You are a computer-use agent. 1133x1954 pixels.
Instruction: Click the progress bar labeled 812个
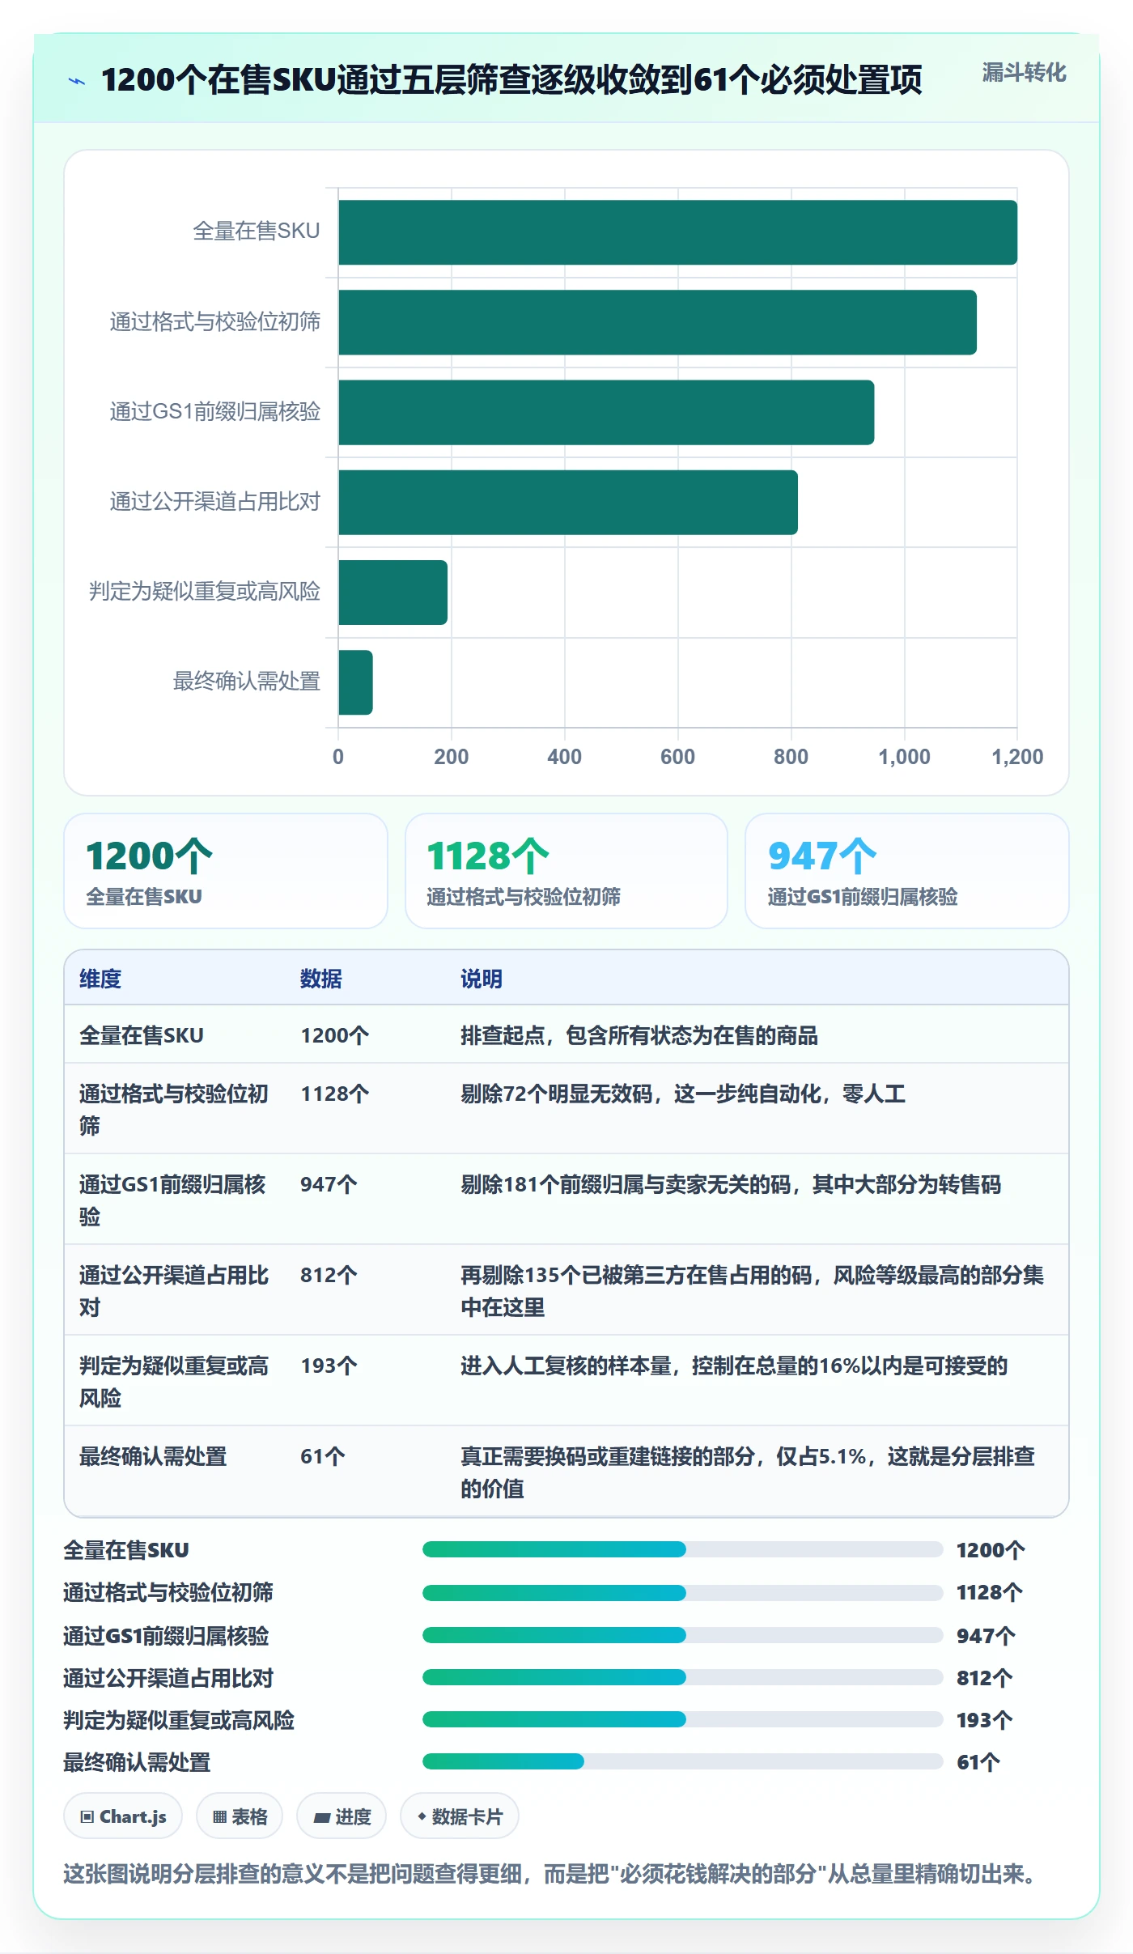tap(682, 1677)
